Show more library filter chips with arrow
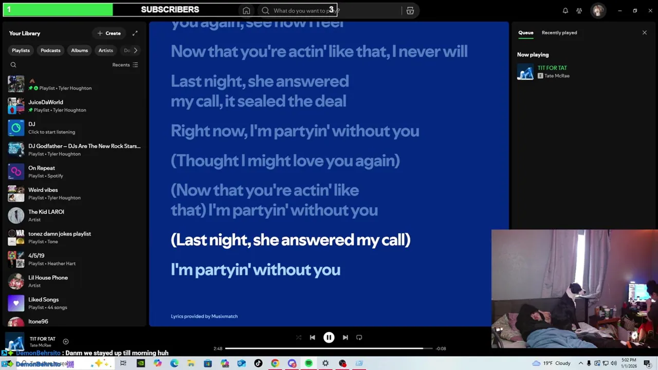Viewport: 658px width, 370px height. click(x=135, y=50)
